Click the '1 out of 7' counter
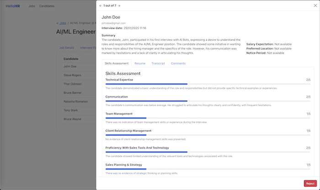Viewport: 320px width, 190px height. (110, 5)
